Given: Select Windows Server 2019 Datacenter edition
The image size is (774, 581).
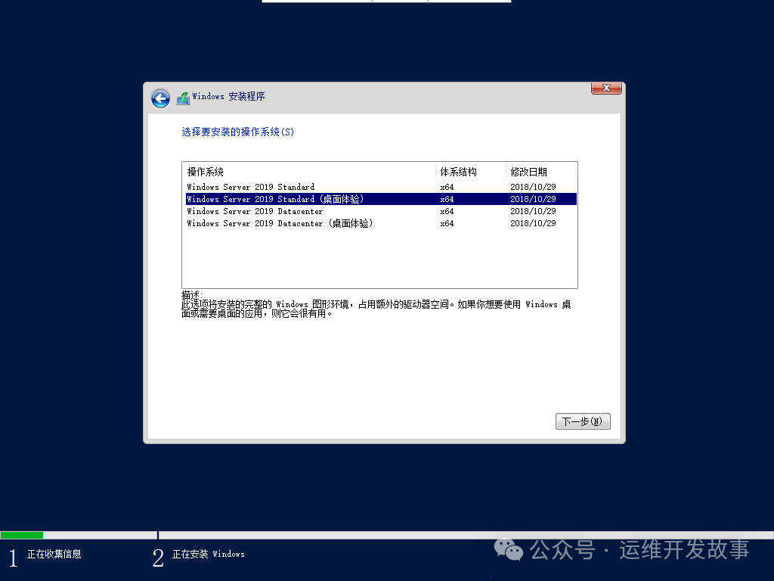Looking at the screenshot, I should pyautogui.click(x=249, y=211).
